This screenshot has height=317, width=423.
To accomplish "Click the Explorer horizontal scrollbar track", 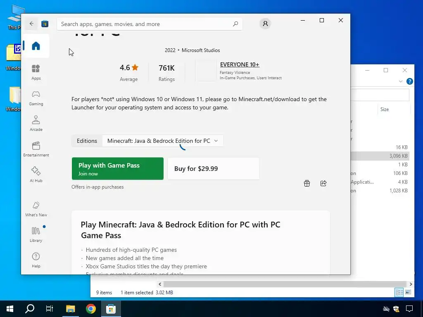I will (285, 284).
